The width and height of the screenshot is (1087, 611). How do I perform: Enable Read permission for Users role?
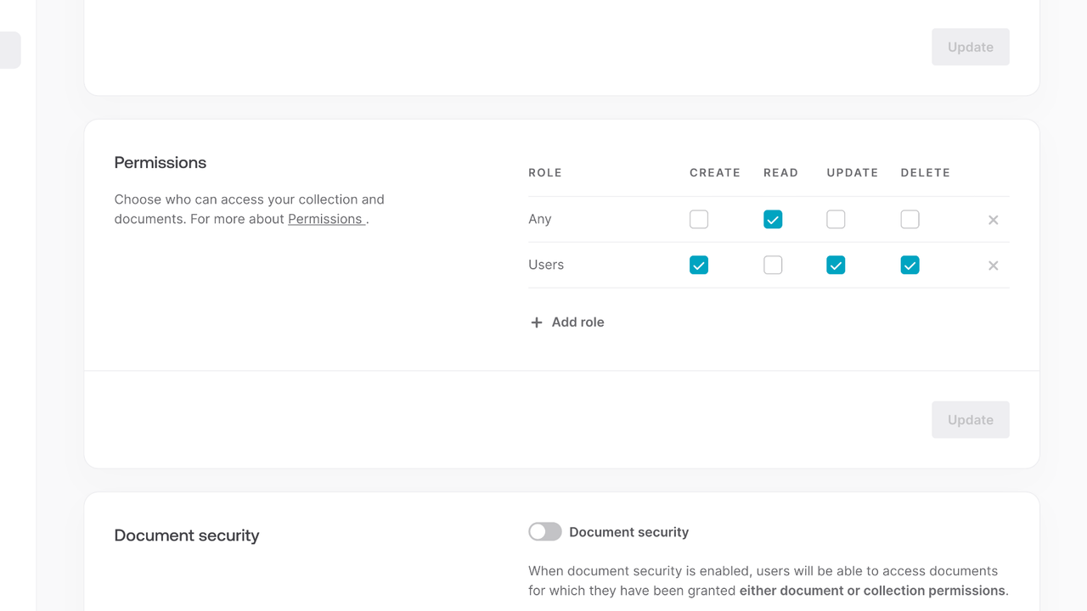tap(773, 266)
